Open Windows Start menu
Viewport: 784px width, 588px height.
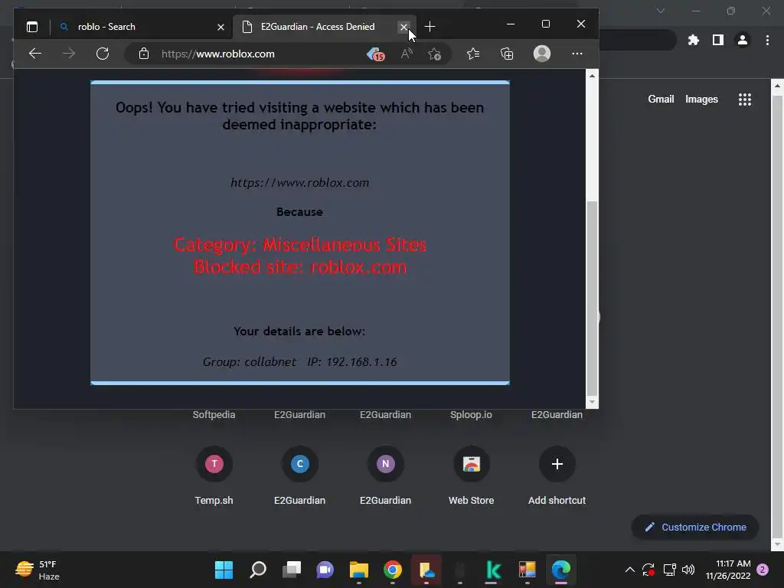coord(224,570)
